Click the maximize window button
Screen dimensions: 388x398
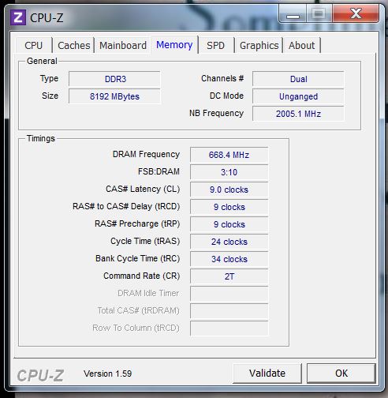[x=319, y=14]
